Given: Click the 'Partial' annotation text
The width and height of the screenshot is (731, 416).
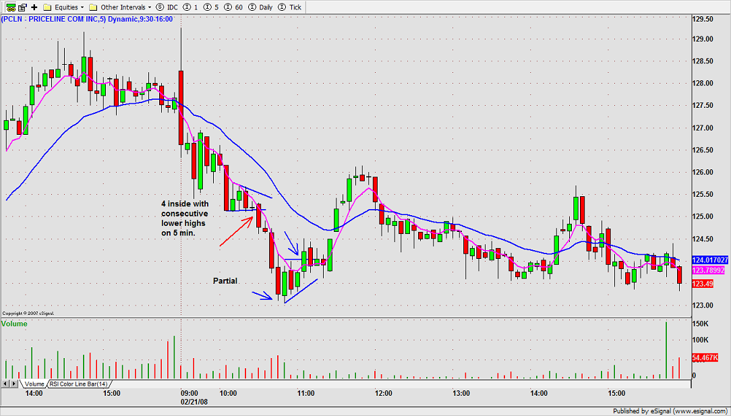Looking at the screenshot, I should tap(225, 281).
